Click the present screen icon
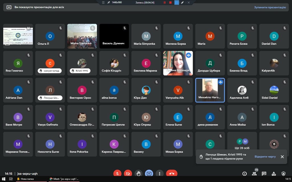Viewport: 292px width, 182px height. [x=149, y=173]
